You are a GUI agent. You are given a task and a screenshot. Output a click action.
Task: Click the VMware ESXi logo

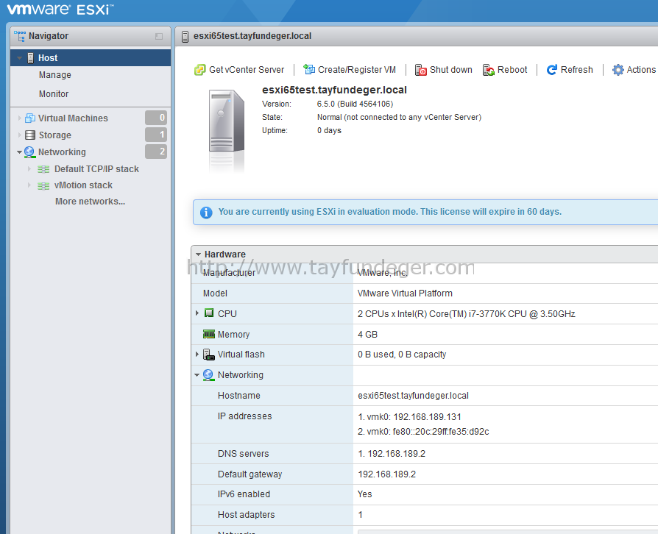point(60,10)
